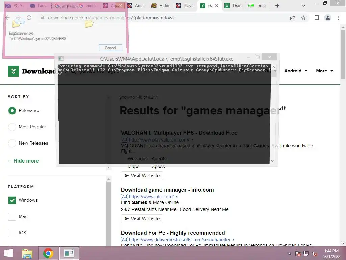Select the Relevance sort option
Screen dimensions: 346x260
coord(12,111)
